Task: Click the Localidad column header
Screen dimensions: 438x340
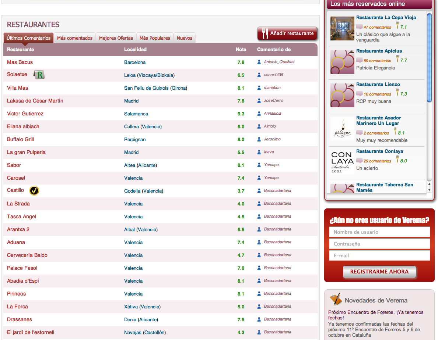Action: tap(135, 49)
